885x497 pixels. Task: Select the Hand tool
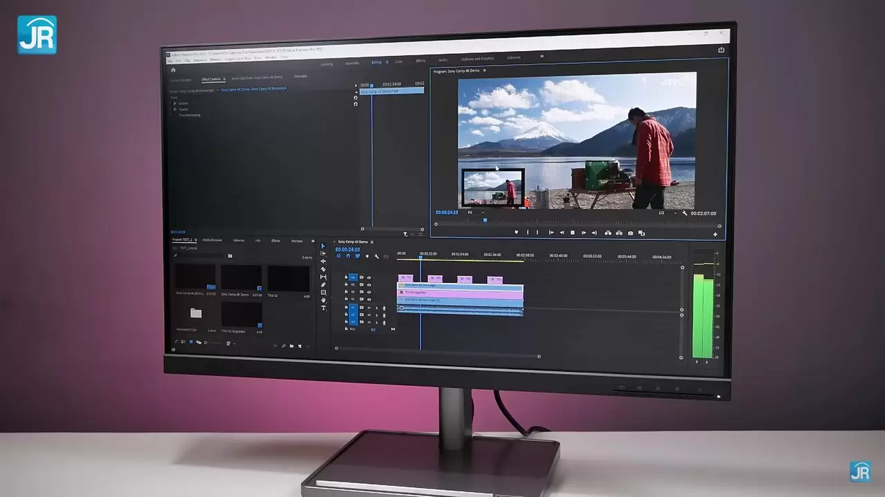[323, 300]
